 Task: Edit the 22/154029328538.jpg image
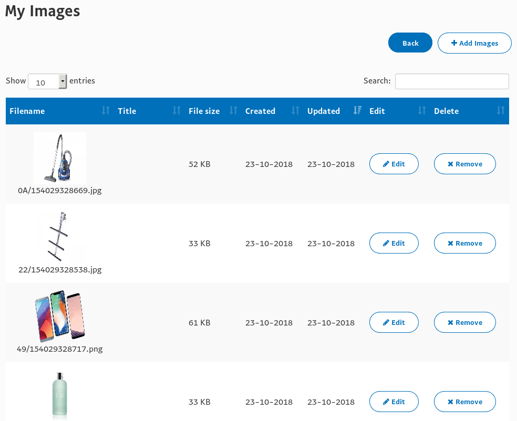pos(394,243)
